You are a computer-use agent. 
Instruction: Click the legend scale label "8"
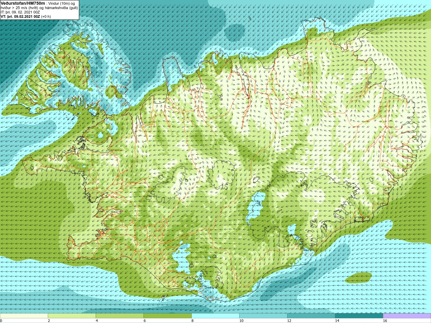tap(193, 321)
